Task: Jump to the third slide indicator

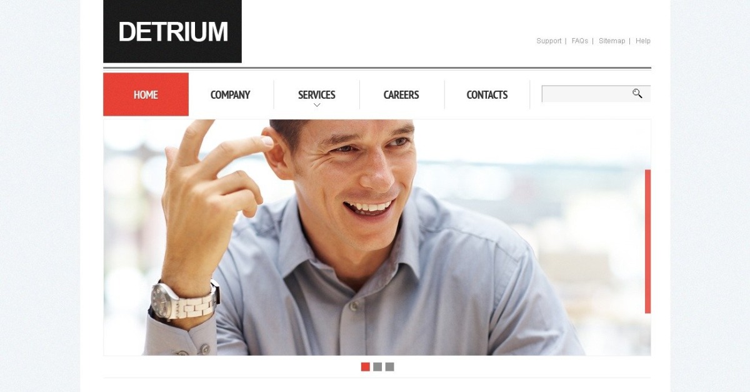Action: pos(389,367)
